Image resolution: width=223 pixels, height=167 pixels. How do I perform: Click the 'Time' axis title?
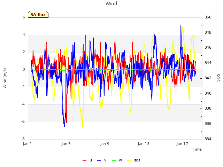[x=197, y=149]
